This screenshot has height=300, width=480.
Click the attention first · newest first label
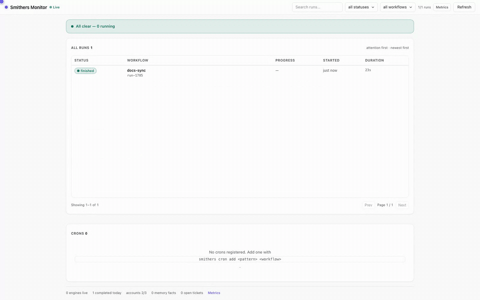pos(388,48)
